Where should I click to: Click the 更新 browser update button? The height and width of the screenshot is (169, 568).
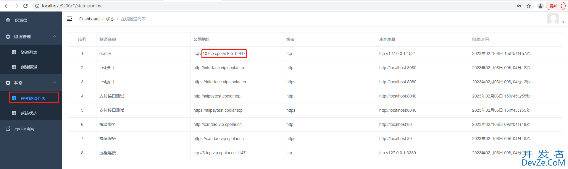tap(556, 6)
